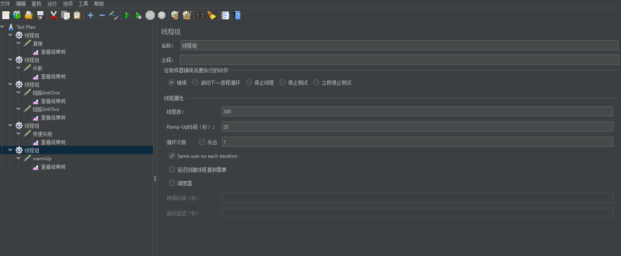Click the blue plus Expand All icon

(x=91, y=16)
